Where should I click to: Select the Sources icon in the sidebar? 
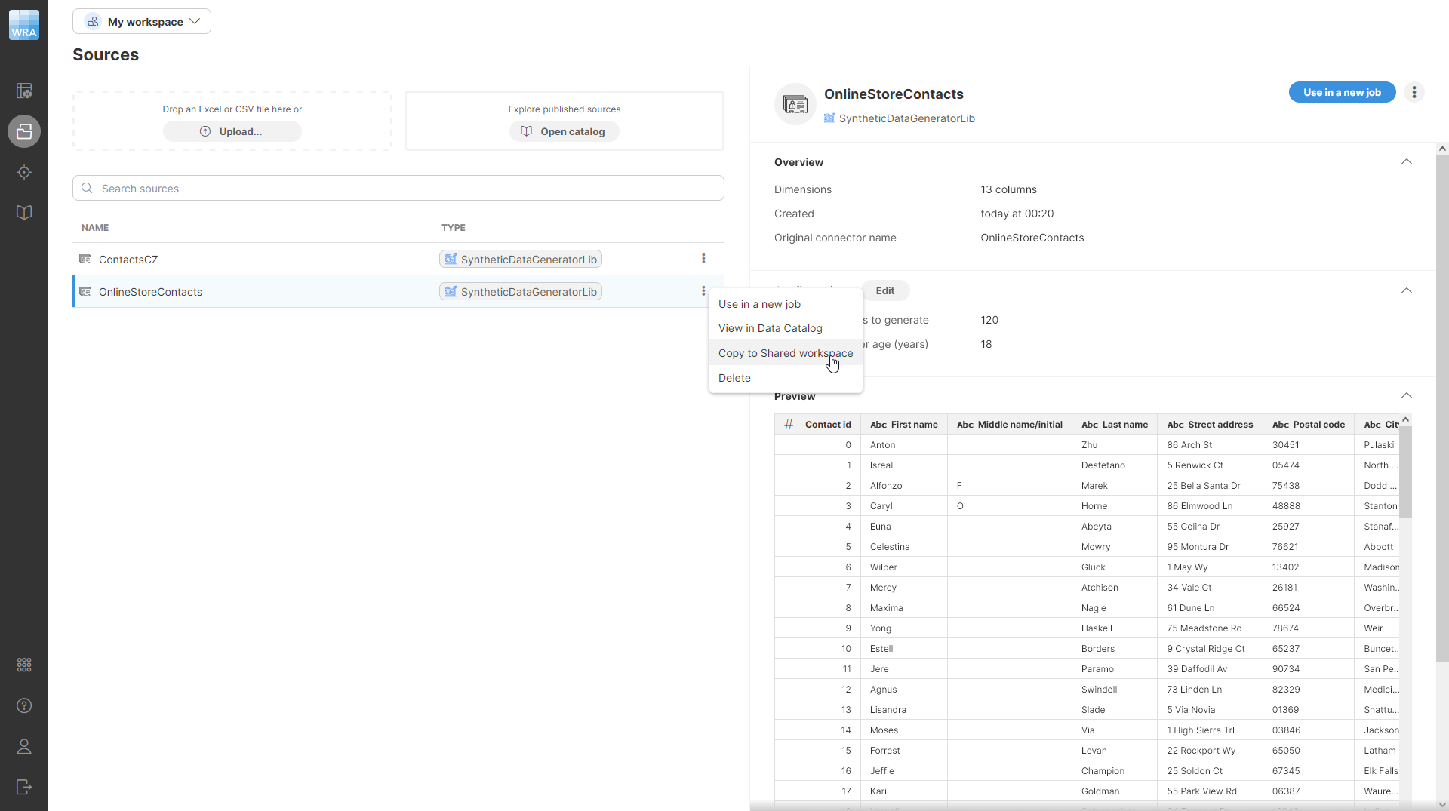[24, 131]
